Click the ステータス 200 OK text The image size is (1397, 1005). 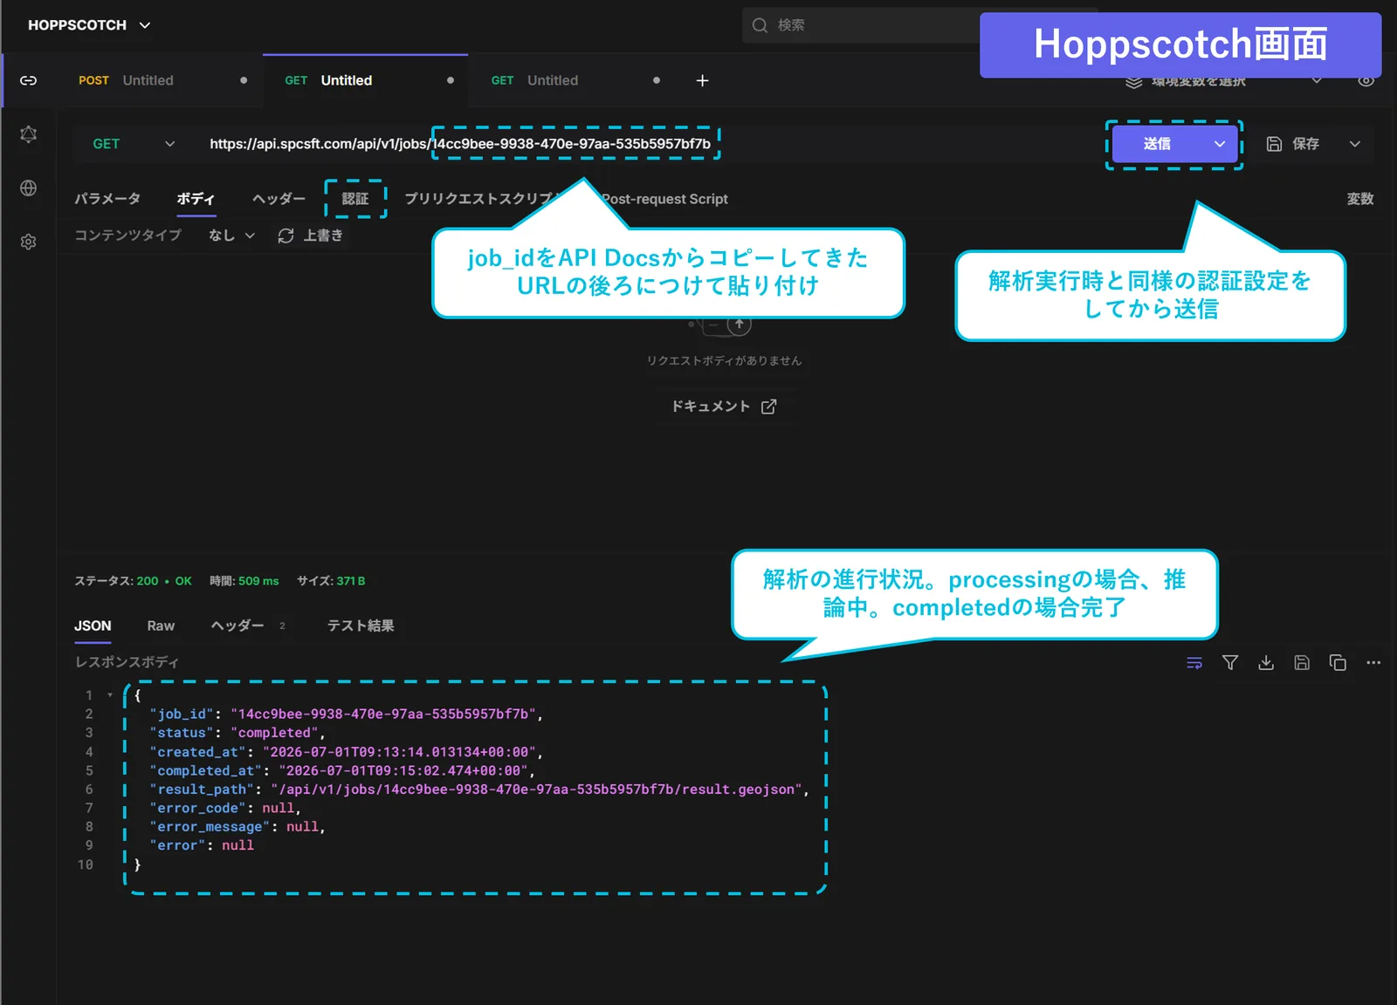coord(133,581)
